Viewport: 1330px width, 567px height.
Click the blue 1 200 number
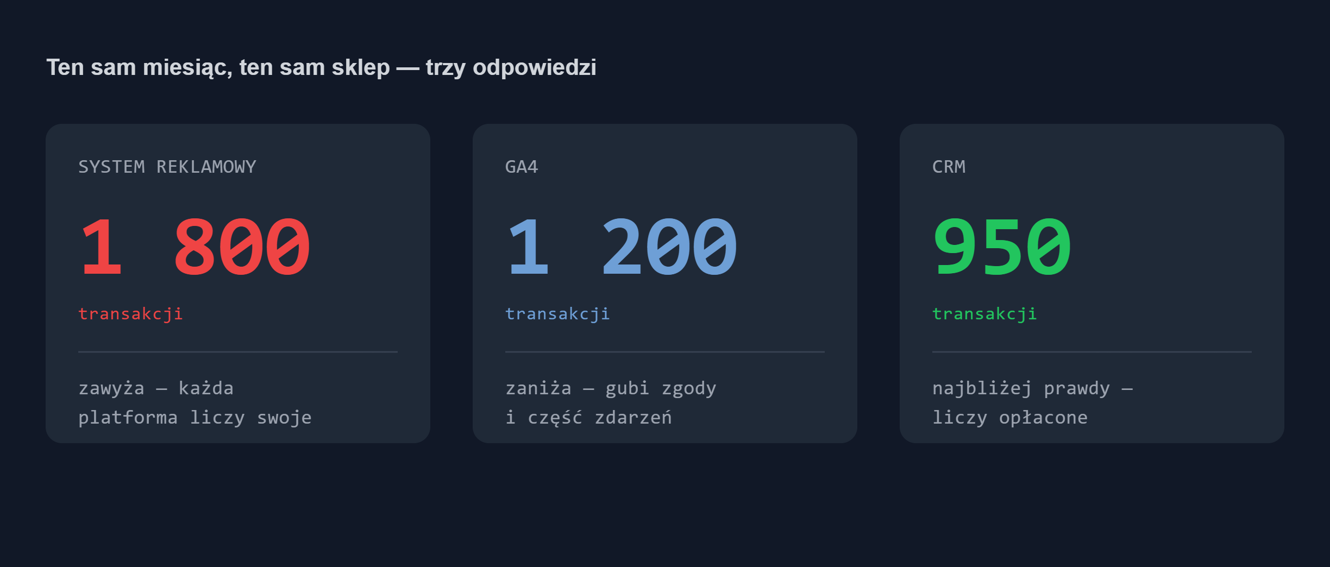pos(623,247)
